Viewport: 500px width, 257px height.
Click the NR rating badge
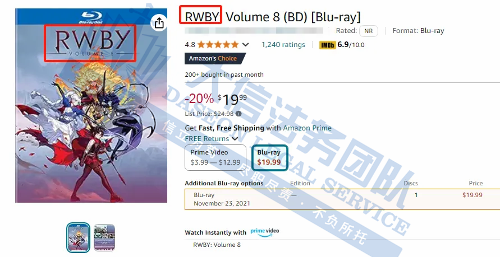tap(368, 31)
